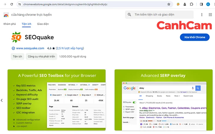Click the Tiện ích category chip
Viewport: 215px width, 134px height.
click(17, 56)
